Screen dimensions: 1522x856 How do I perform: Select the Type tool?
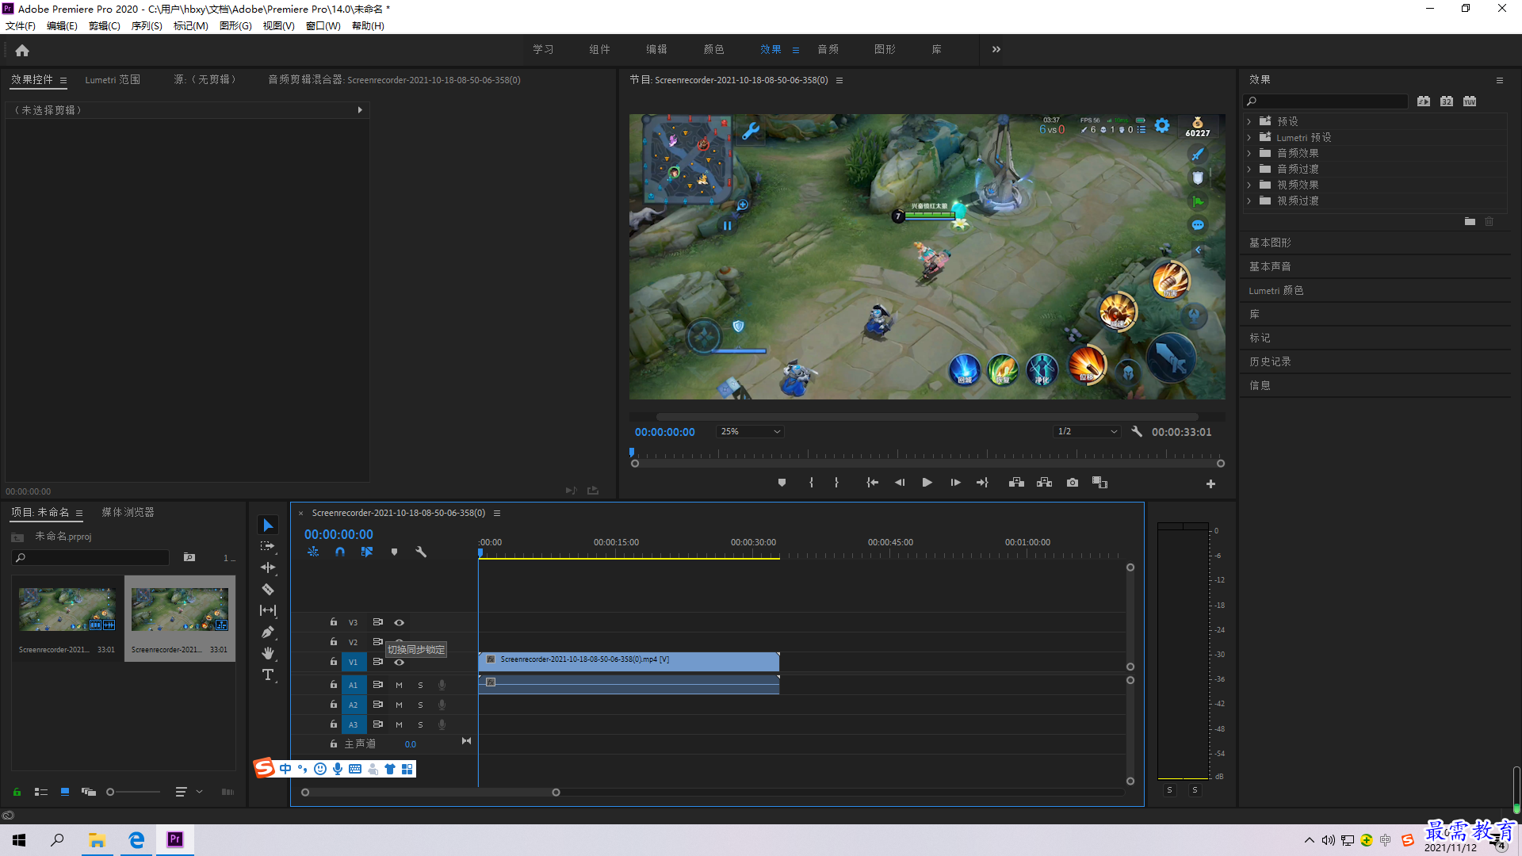(x=268, y=674)
